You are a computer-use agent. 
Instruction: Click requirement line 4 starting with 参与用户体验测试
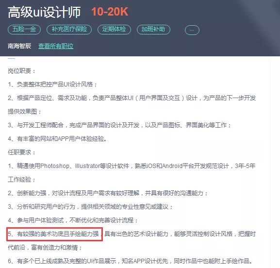tap(73, 220)
